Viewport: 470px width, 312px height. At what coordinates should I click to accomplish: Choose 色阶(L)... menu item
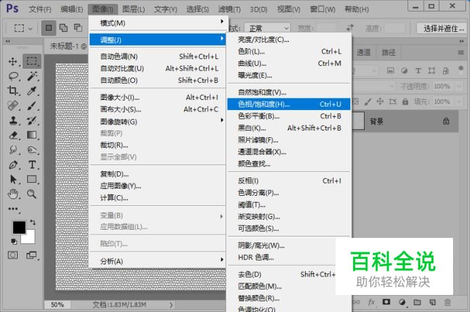289,51
